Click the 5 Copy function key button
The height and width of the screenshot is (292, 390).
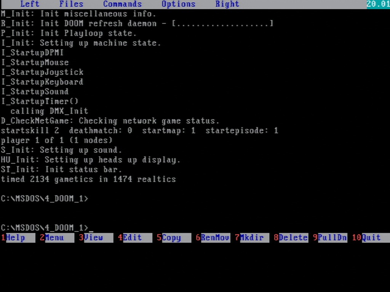coord(174,238)
